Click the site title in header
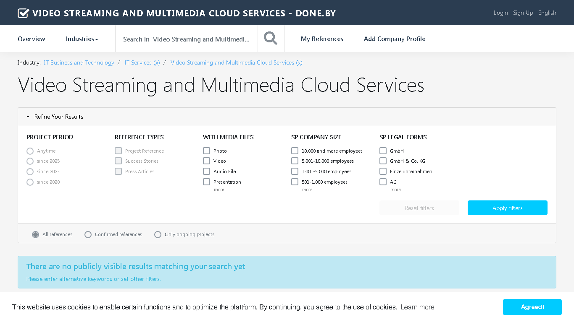The width and height of the screenshot is (574, 322). click(184, 13)
